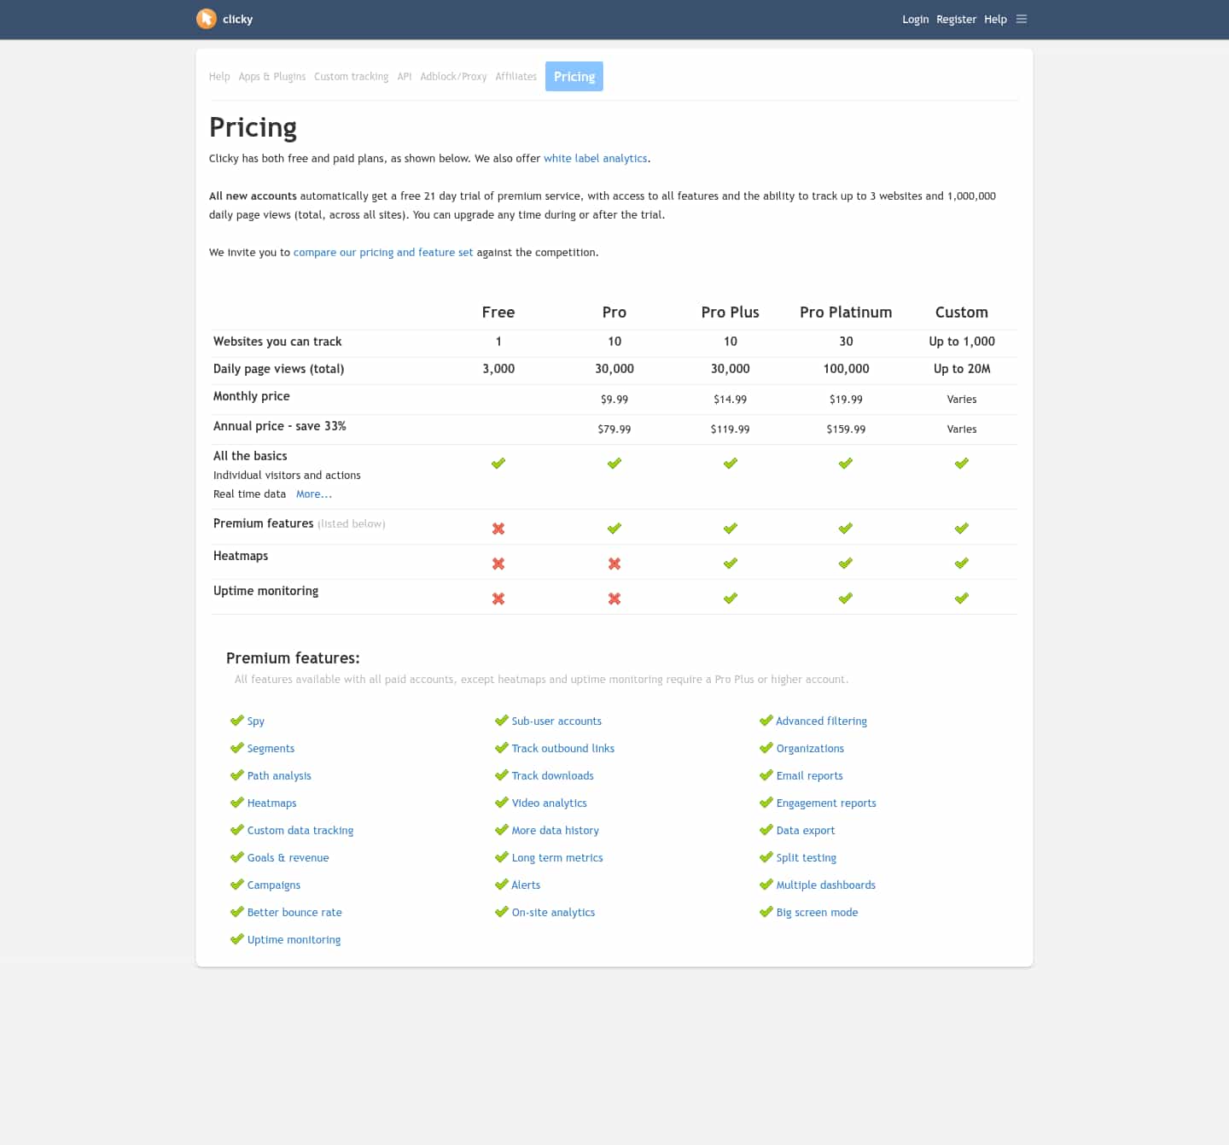This screenshot has height=1145, width=1229.
Task: Click Login in the top bar
Action: (915, 19)
